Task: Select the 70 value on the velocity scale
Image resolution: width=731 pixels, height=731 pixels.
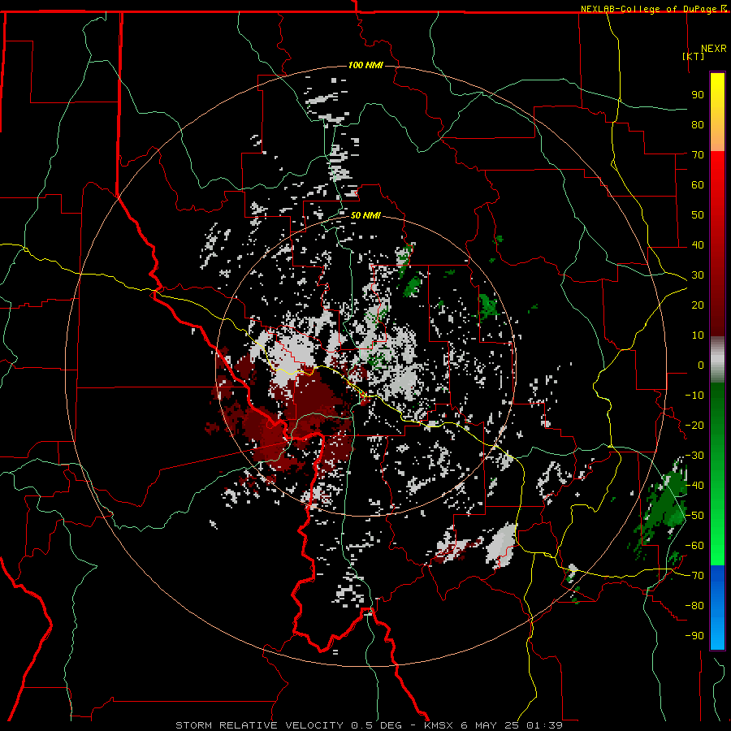Action: coord(698,155)
